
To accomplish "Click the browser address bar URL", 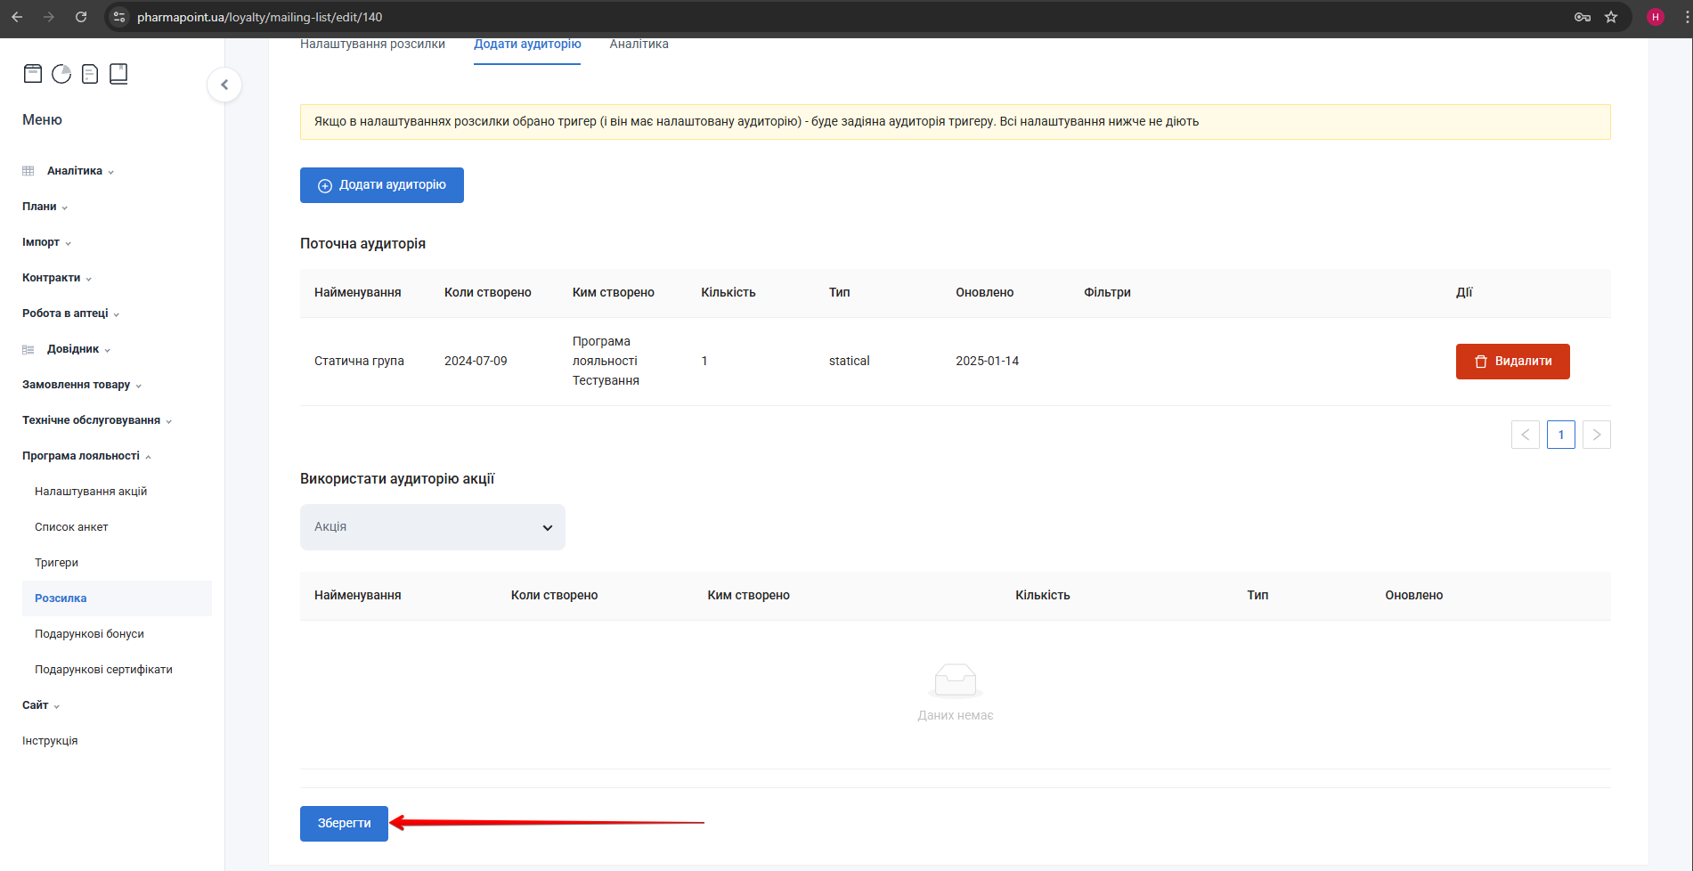I will [x=259, y=17].
